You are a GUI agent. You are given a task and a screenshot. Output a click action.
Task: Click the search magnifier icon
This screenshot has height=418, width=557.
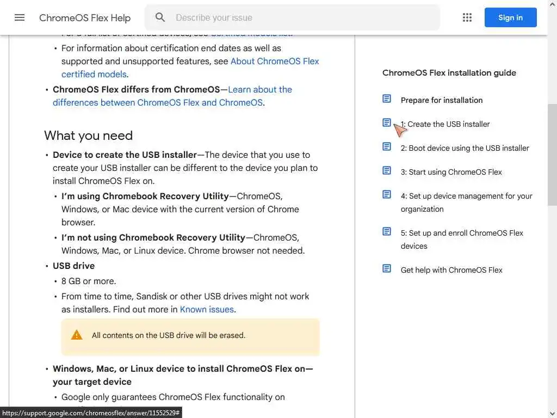pos(160,17)
